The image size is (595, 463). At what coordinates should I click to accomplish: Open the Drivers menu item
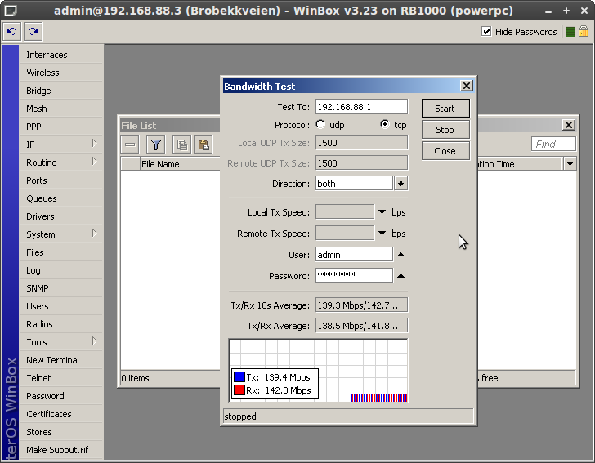point(60,216)
